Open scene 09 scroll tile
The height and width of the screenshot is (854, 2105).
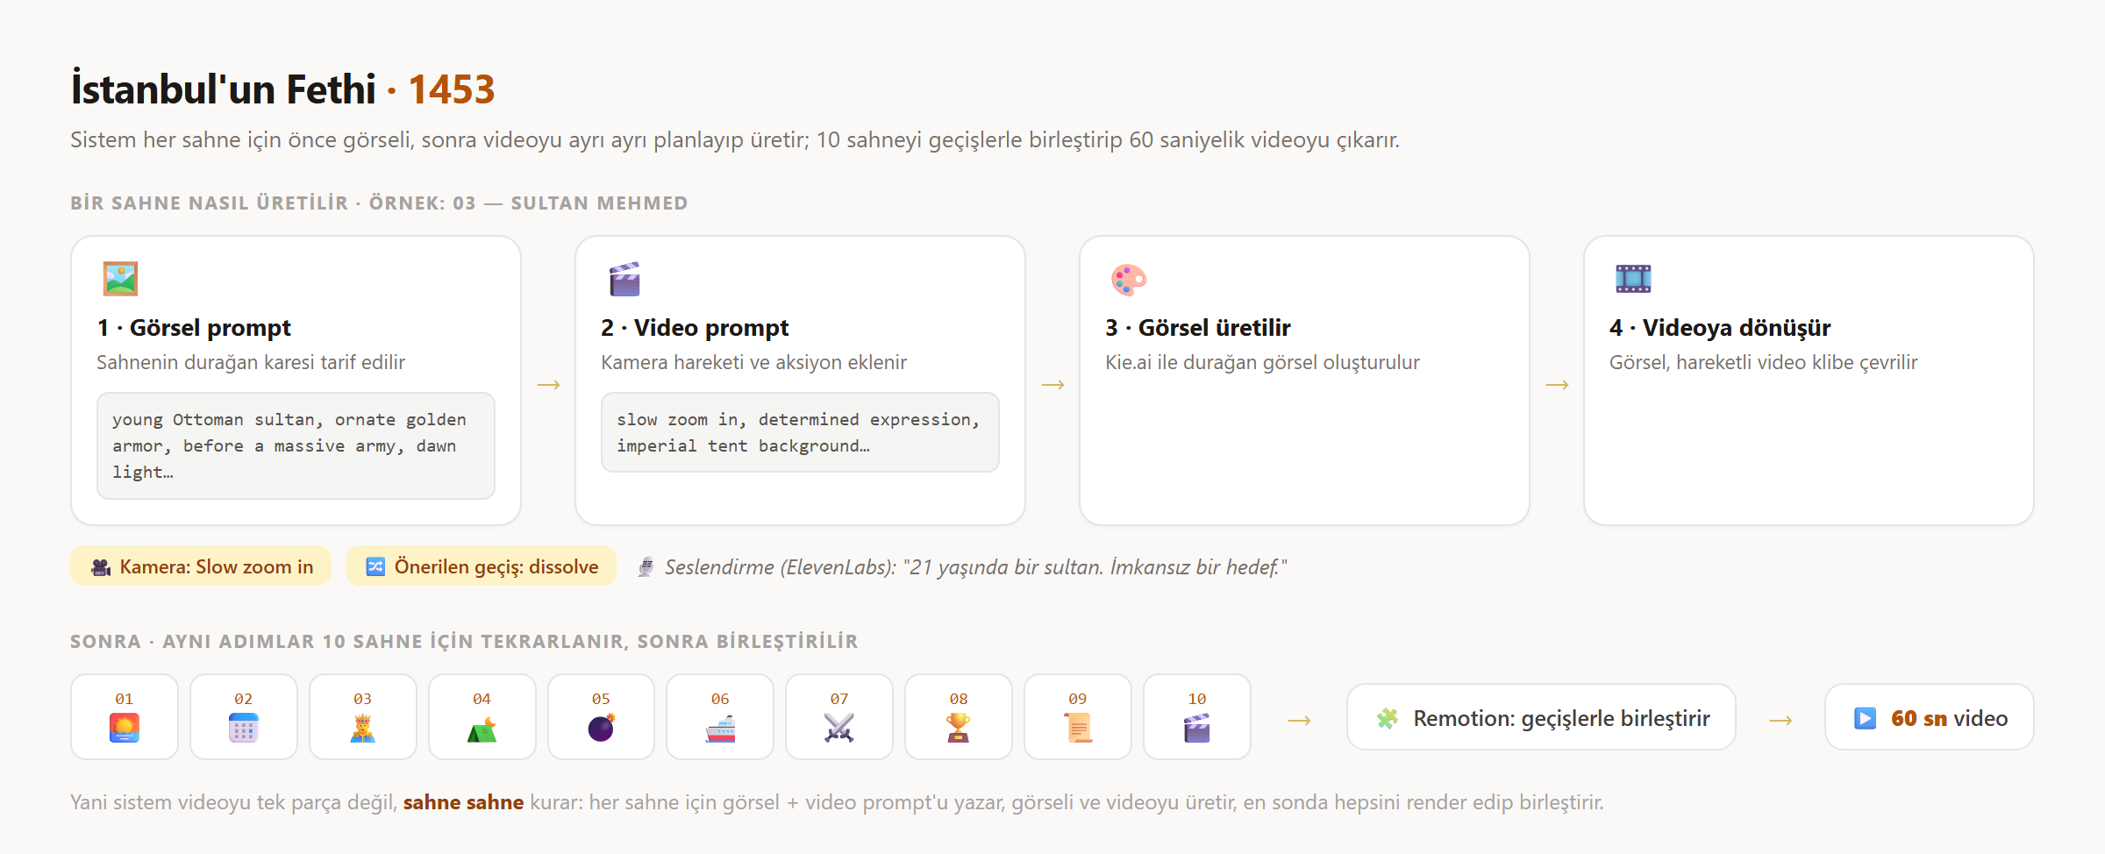(1078, 716)
